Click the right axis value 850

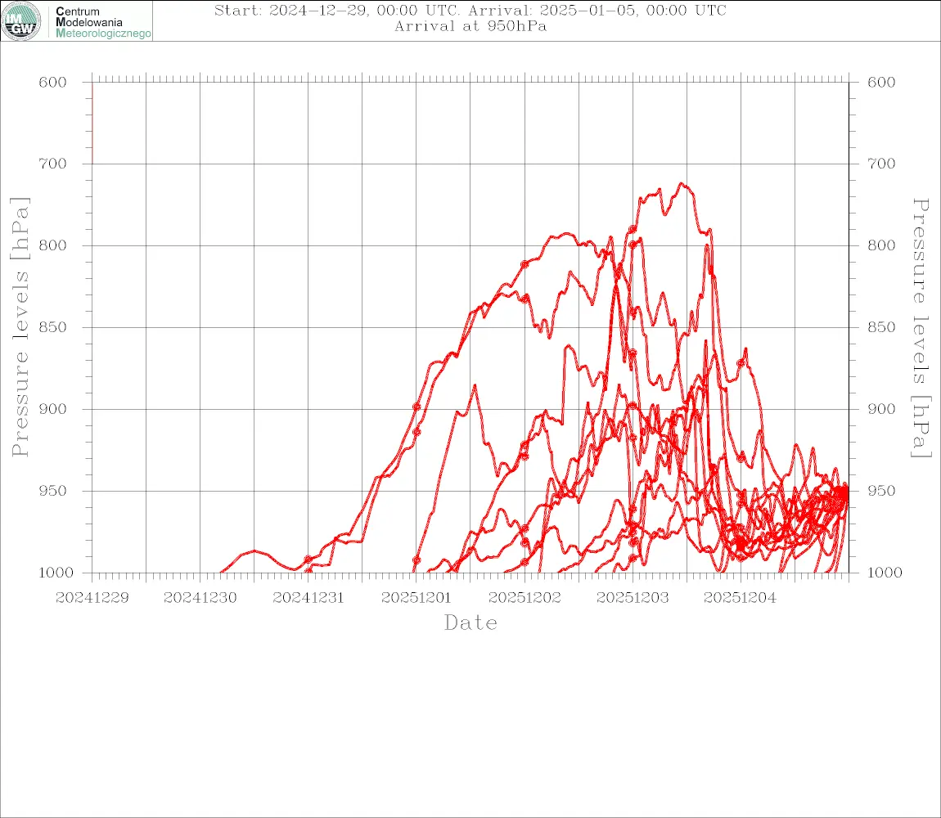point(881,328)
